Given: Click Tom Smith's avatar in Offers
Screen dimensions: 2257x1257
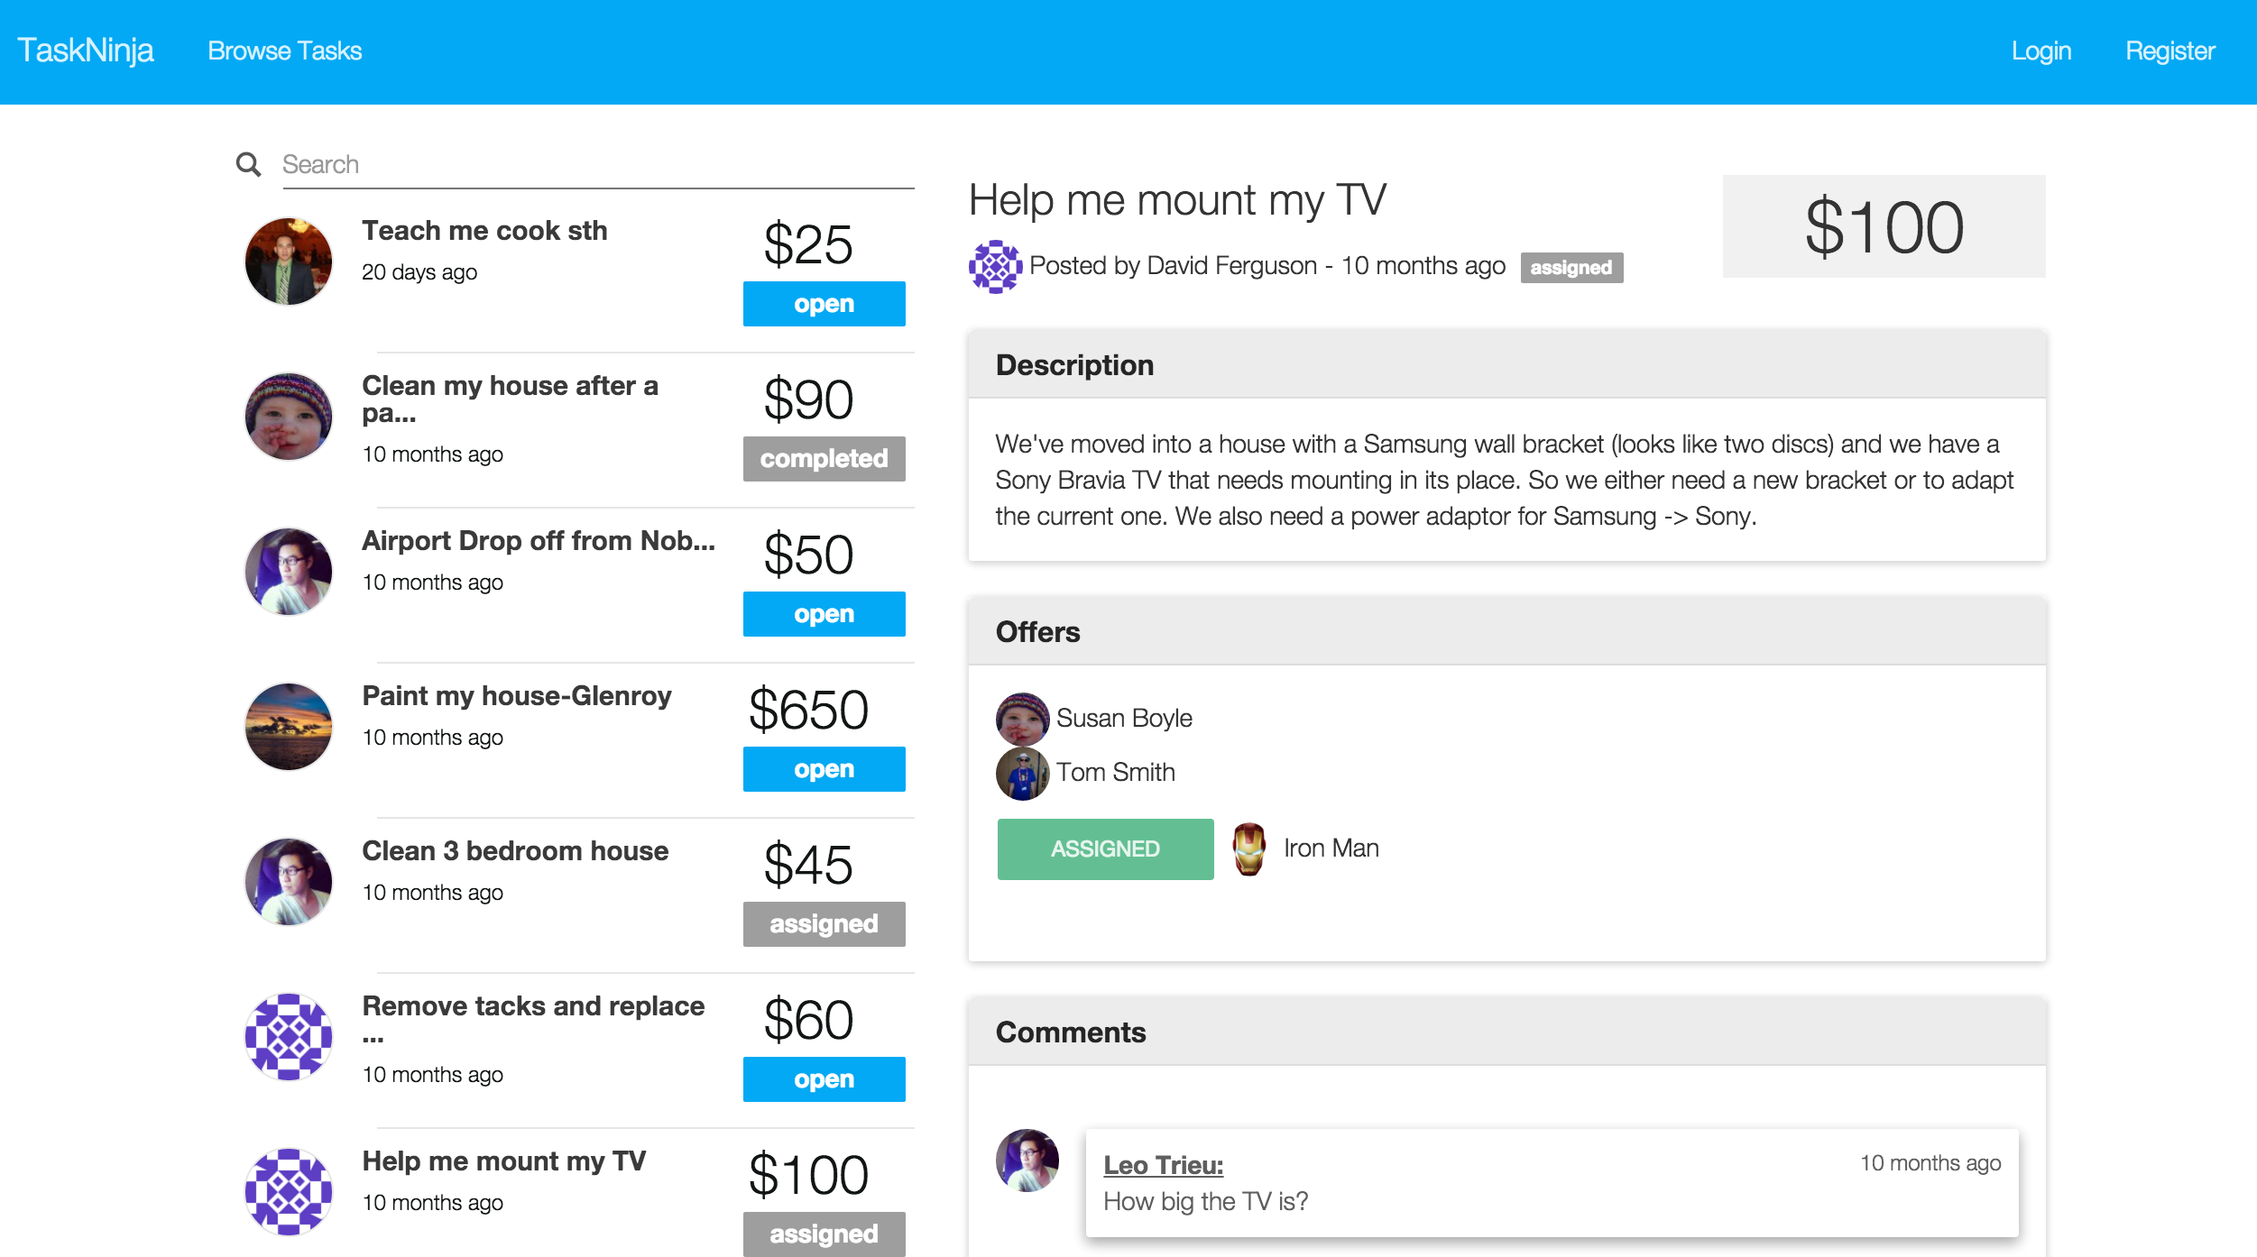Looking at the screenshot, I should coord(1022,773).
